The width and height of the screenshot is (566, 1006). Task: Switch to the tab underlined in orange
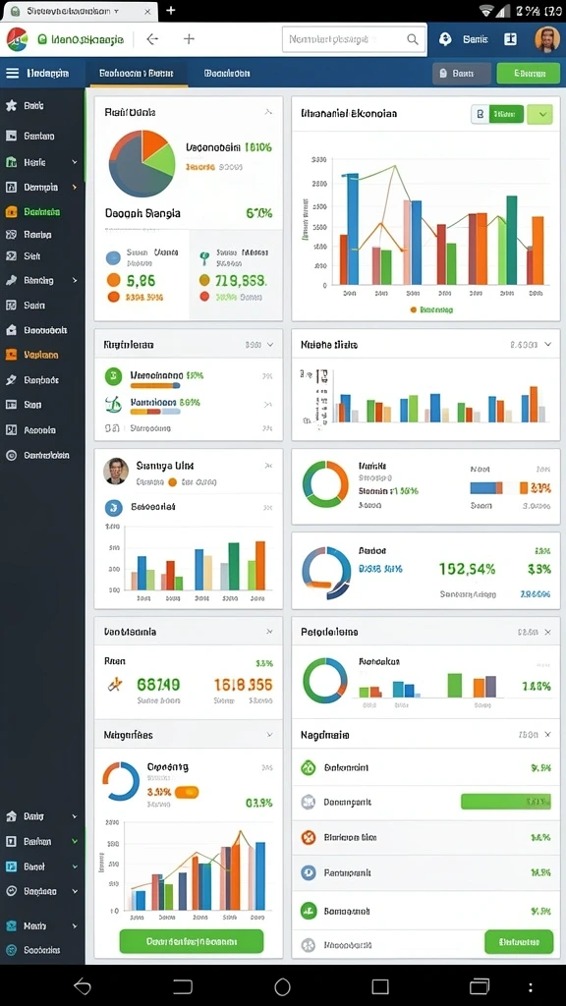point(136,73)
